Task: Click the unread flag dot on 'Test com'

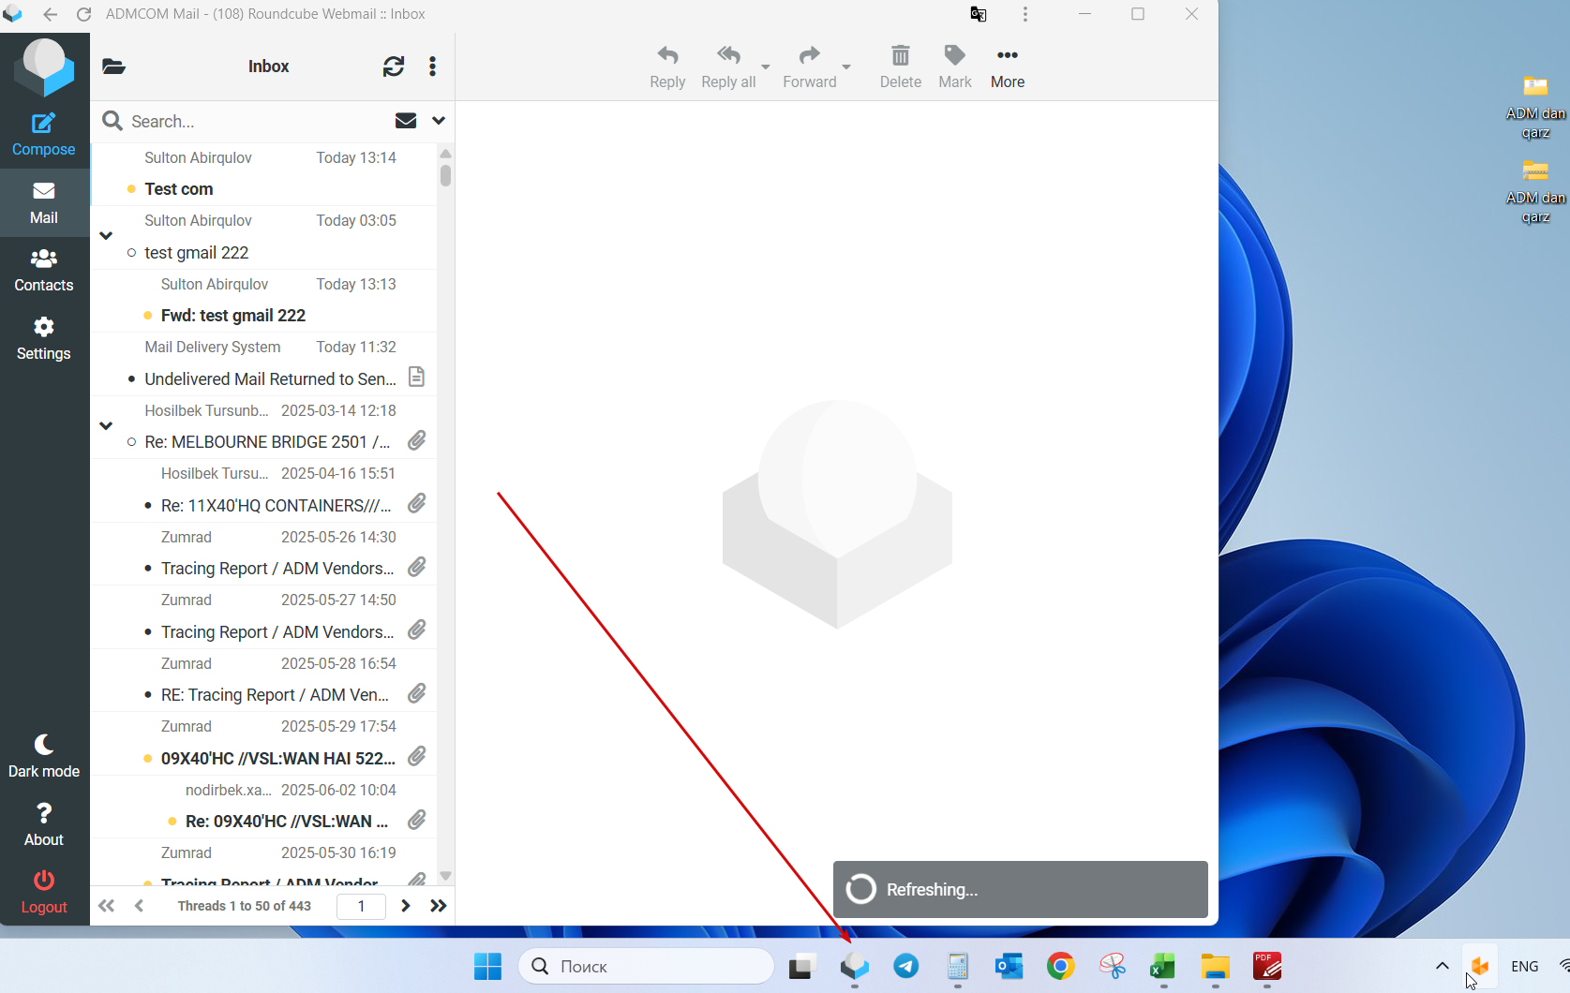Action: point(131,189)
